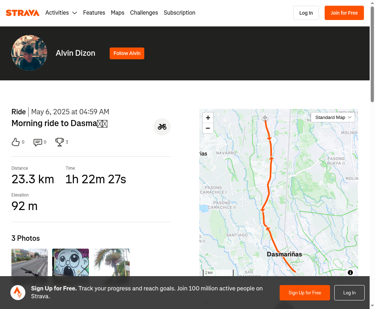This screenshot has width=375, height=309.
Task: Open the Subscription menu item
Action: click(179, 13)
